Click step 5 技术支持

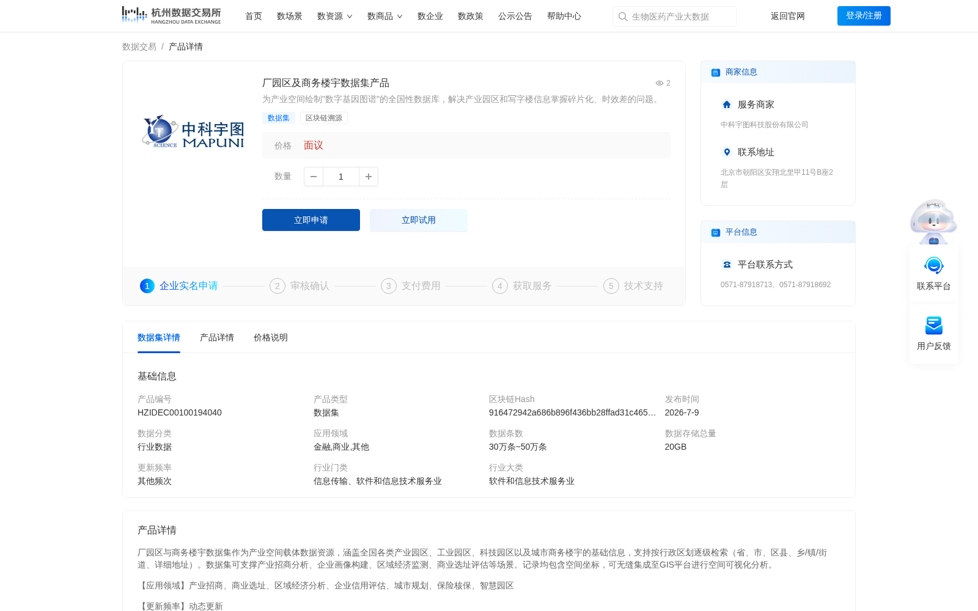(x=633, y=286)
